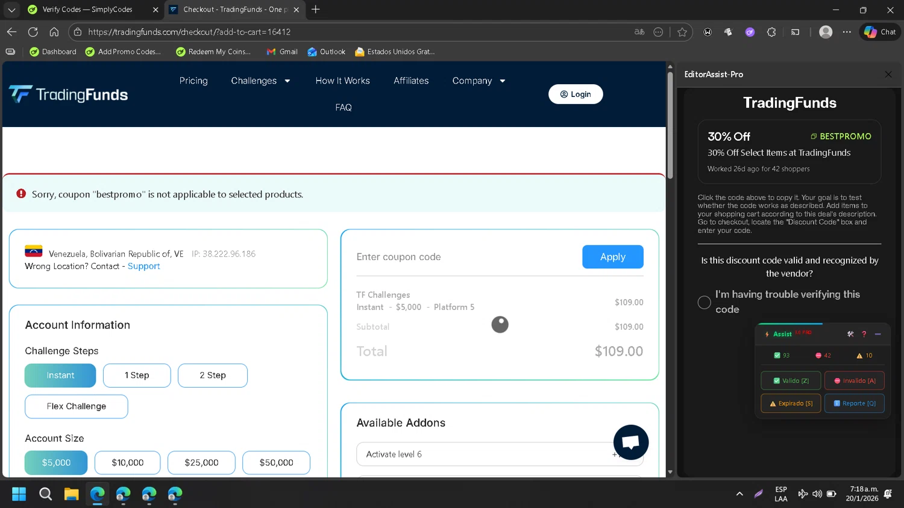Open File Explorer from taskbar
Image resolution: width=904 pixels, height=508 pixels.
coord(71,494)
